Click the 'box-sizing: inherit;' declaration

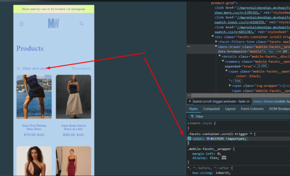[x=211, y=173]
